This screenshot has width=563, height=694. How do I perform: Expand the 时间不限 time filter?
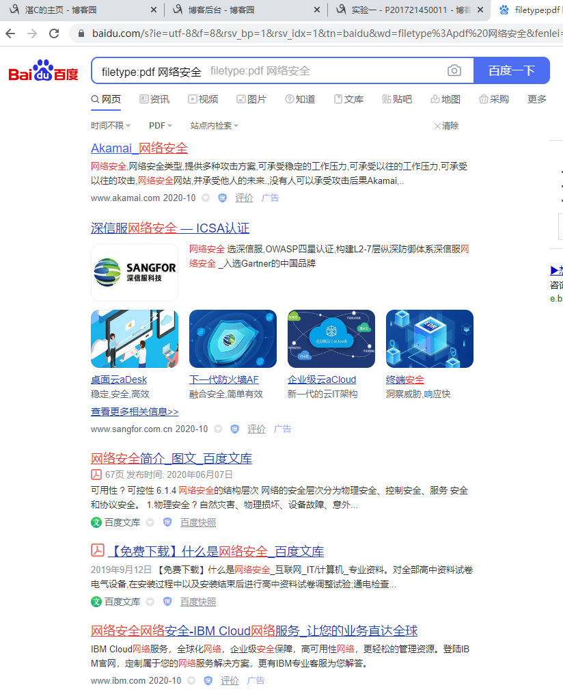click(x=111, y=126)
